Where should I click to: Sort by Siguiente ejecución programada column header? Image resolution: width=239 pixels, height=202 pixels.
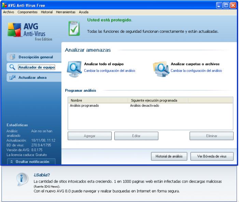pos(158,100)
